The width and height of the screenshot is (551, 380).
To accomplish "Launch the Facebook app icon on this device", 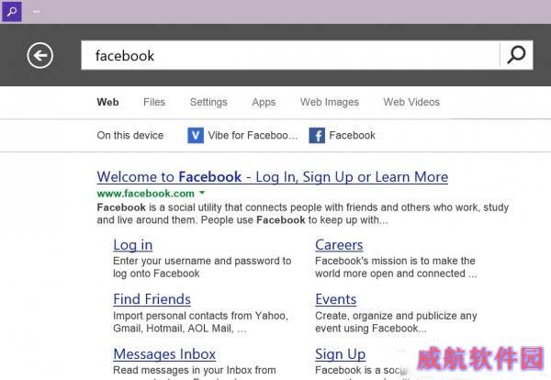I will pyautogui.click(x=317, y=136).
